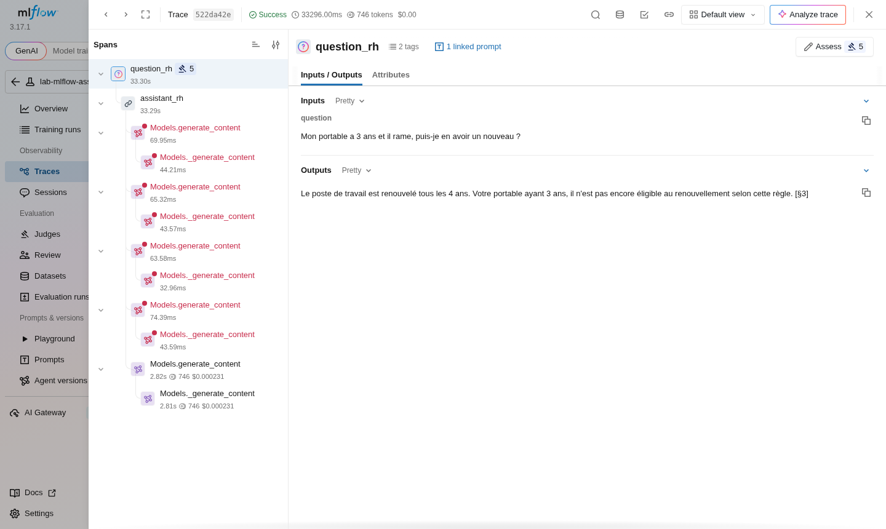
Task: Select the Inputs / Outputs tab
Action: pyautogui.click(x=331, y=75)
